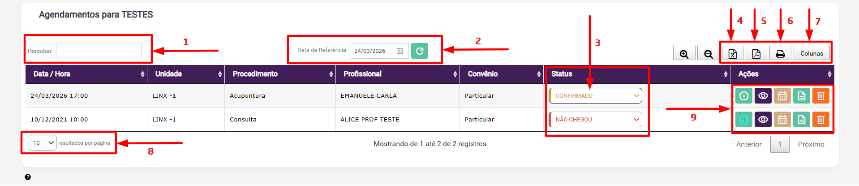The height and width of the screenshot is (186, 859).
Task: Export the table to PDF
Action: click(x=756, y=54)
